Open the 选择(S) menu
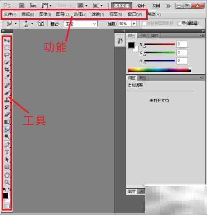 (x=80, y=14)
